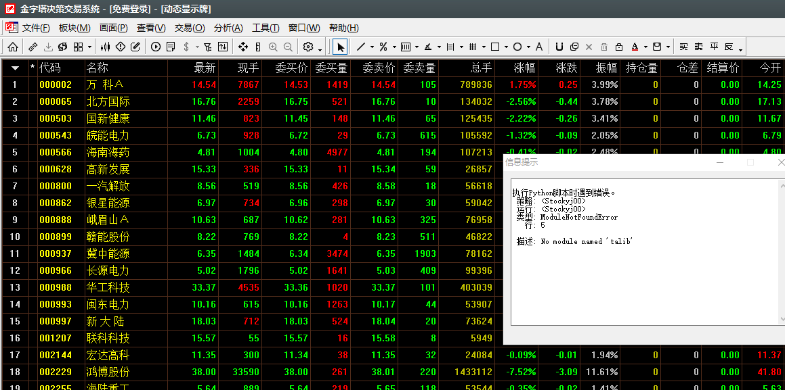Screen dimensions: 785x390
Task: Select the text letter A tool
Action: tap(539, 47)
